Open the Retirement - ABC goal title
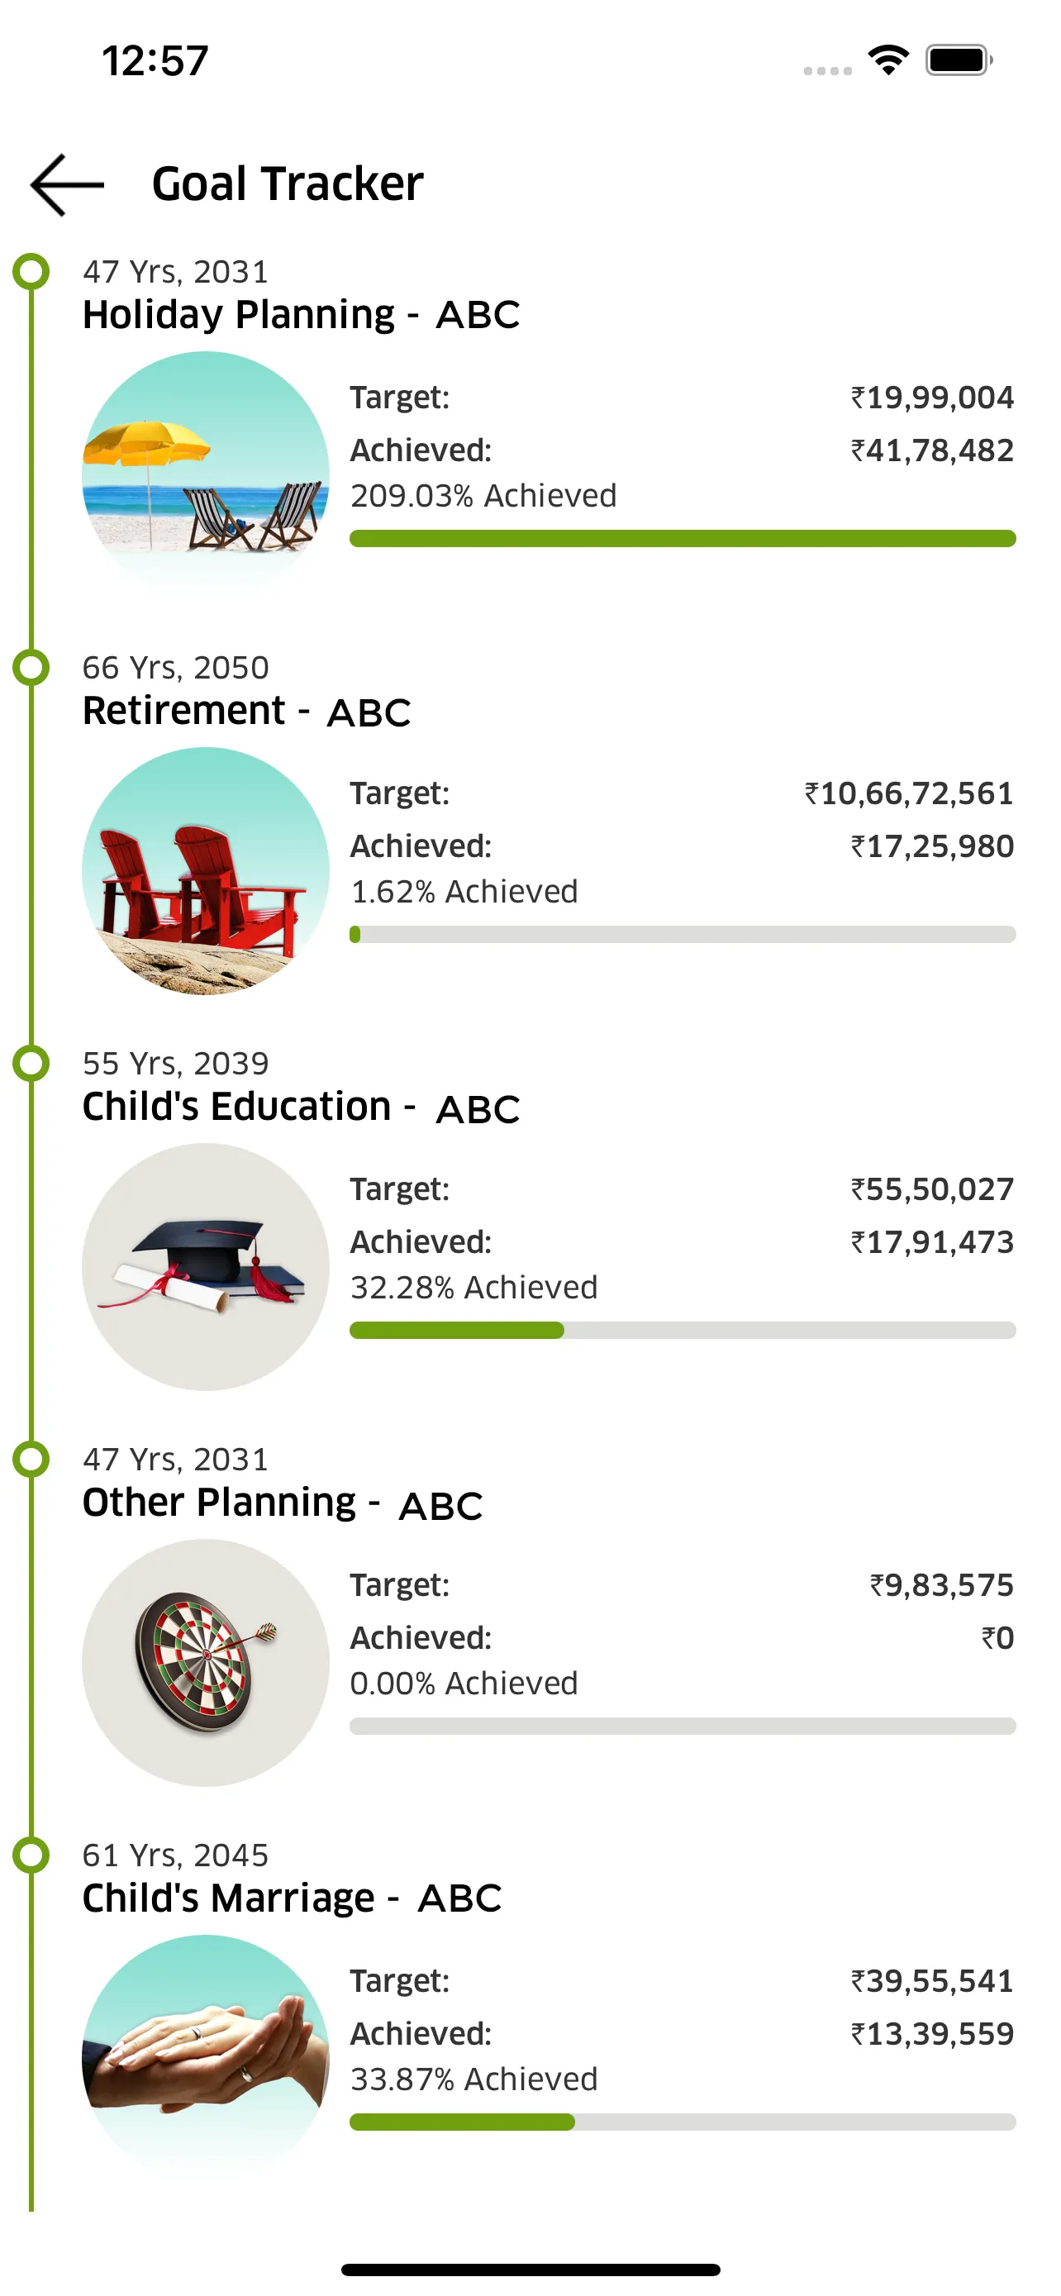This screenshot has height=2296, width=1061. click(x=247, y=712)
